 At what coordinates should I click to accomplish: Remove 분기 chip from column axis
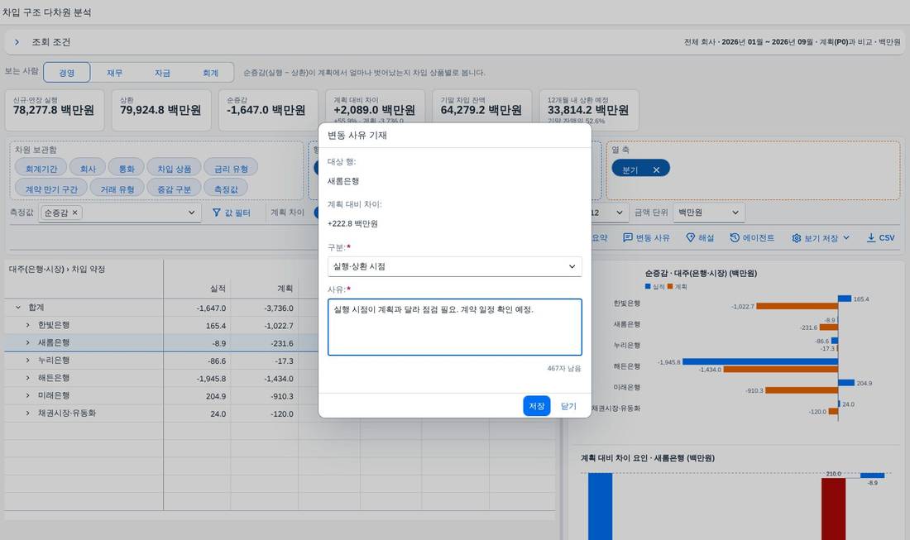656,170
